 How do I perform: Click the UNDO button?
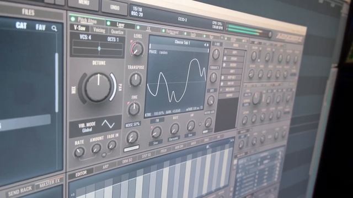click(x=115, y=7)
